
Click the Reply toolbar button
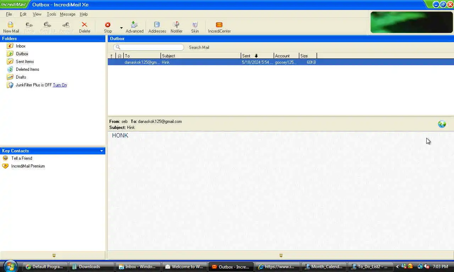pos(29,27)
